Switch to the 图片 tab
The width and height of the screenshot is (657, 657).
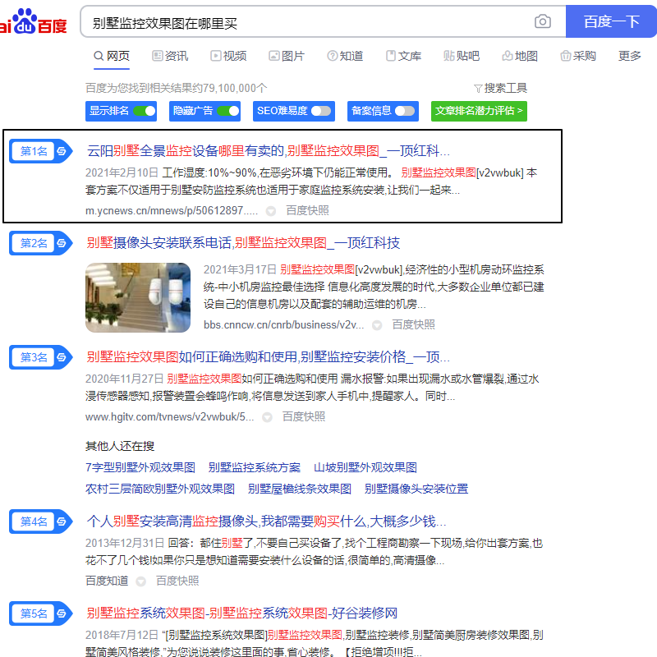pos(286,56)
